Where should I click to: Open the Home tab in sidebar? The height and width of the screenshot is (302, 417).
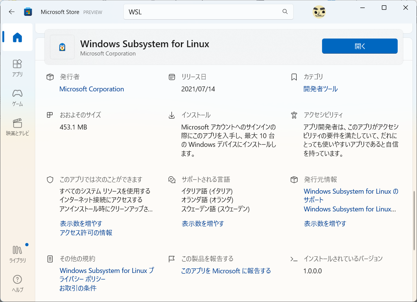click(17, 37)
